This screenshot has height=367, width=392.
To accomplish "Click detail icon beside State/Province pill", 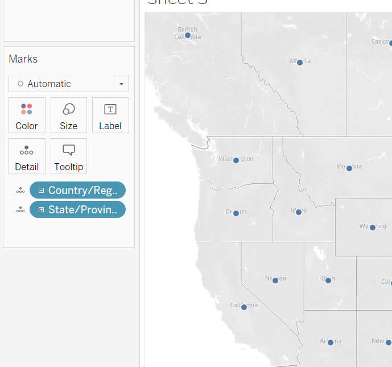I will pyautogui.click(x=20, y=210).
